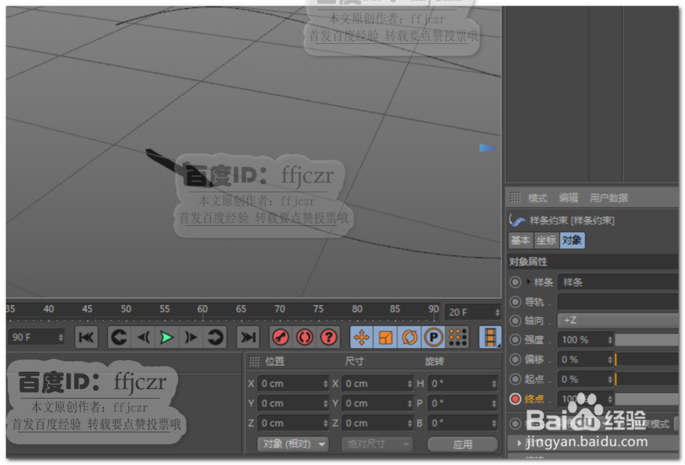
Task: Jump to next keyframe button
Action: pyautogui.click(x=215, y=337)
